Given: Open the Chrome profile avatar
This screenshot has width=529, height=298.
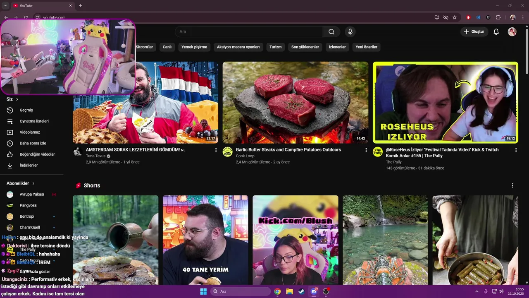Looking at the screenshot, I should point(513,17).
